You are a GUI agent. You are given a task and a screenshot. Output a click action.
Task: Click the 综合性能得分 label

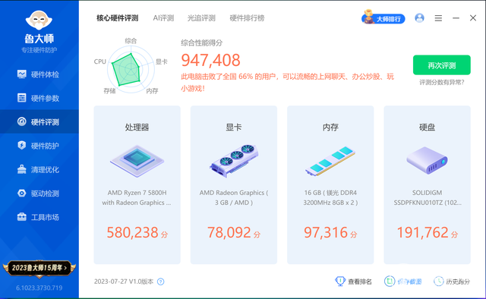(202, 42)
